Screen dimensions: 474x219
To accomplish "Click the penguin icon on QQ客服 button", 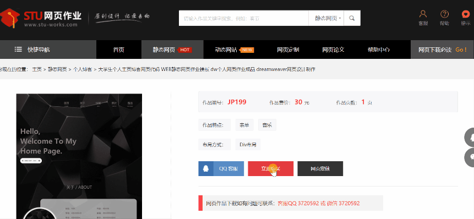I will [205, 168].
